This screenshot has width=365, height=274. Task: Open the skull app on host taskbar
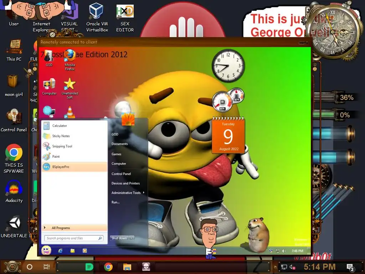click(x=146, y=267)
